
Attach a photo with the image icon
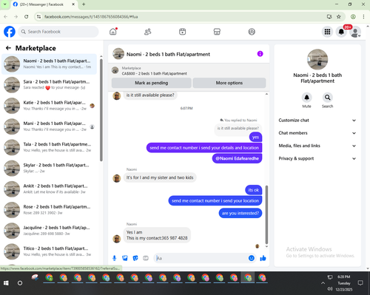(125, 258)
